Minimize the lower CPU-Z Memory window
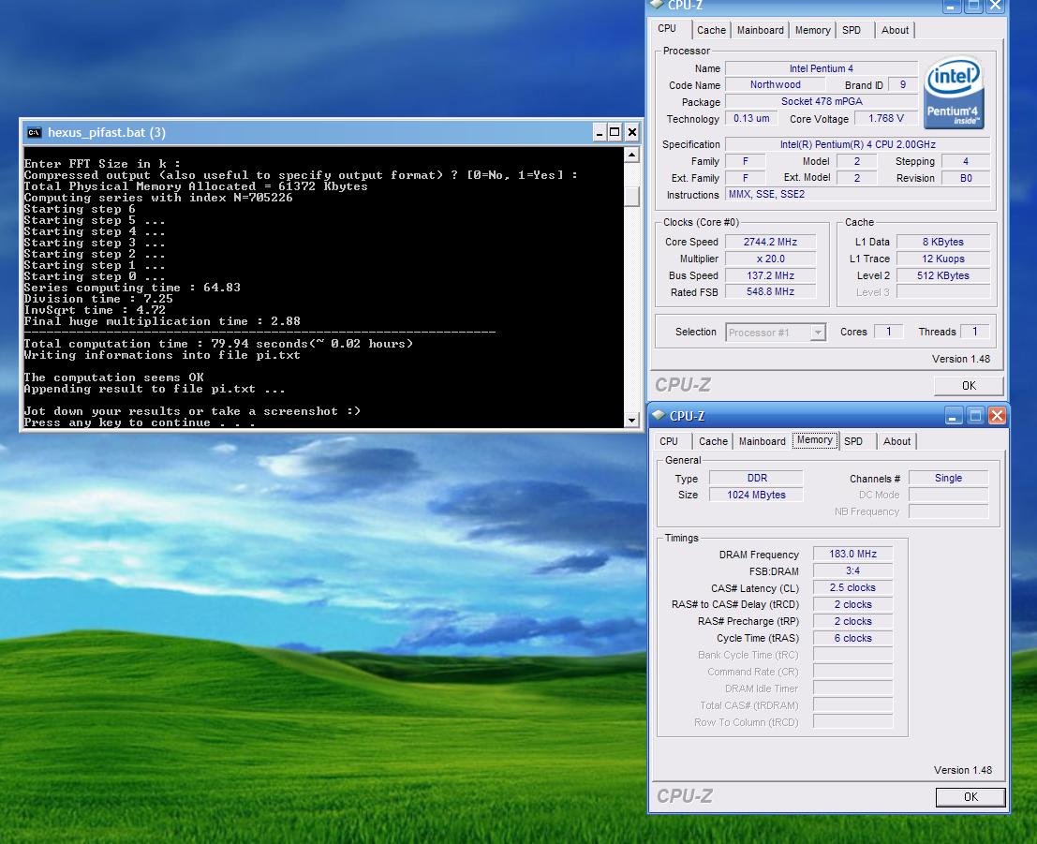Viewport: 1037px width, 844px height. (x=953, y=415)
